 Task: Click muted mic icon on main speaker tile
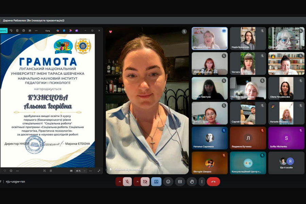tap(184, 31)
